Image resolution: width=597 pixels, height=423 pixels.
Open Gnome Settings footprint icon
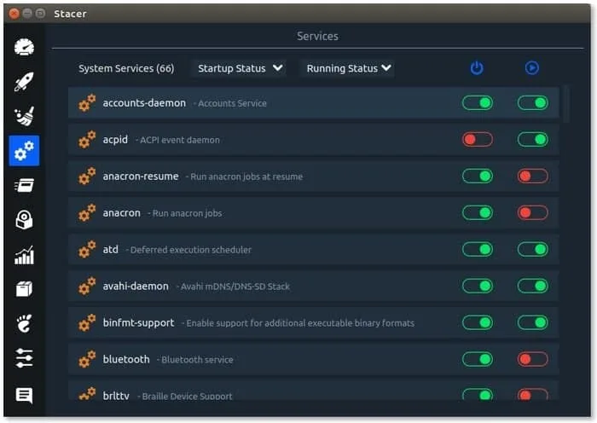tap(25, 323)
